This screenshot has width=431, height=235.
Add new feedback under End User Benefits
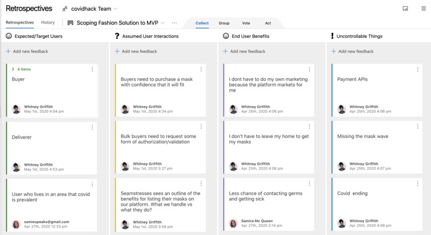point(244,51)
